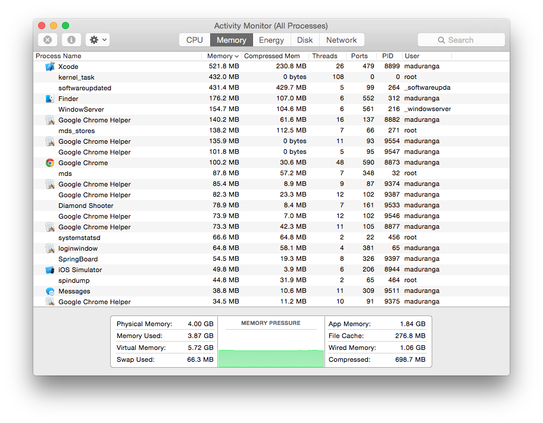Click the Quit Process (X) toolbar button
Viewport: 543px width, 423px height.
click(x=48, y=40)
